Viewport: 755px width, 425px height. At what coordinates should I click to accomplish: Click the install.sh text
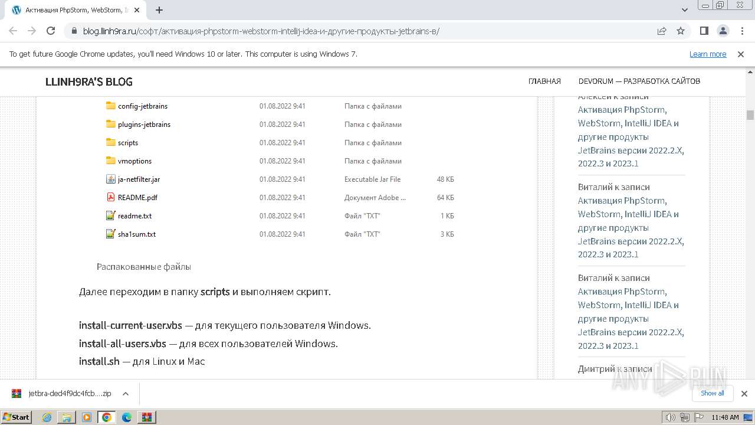tap(99, 361)
